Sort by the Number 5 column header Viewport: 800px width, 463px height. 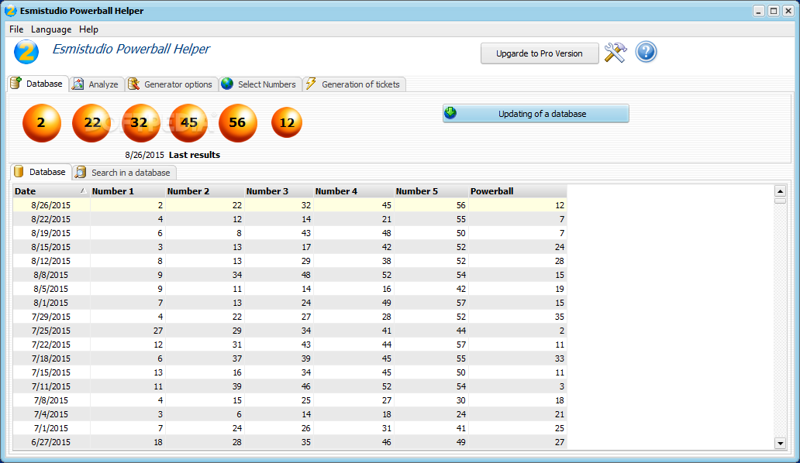pyautogui.click(x=431, y=191)
